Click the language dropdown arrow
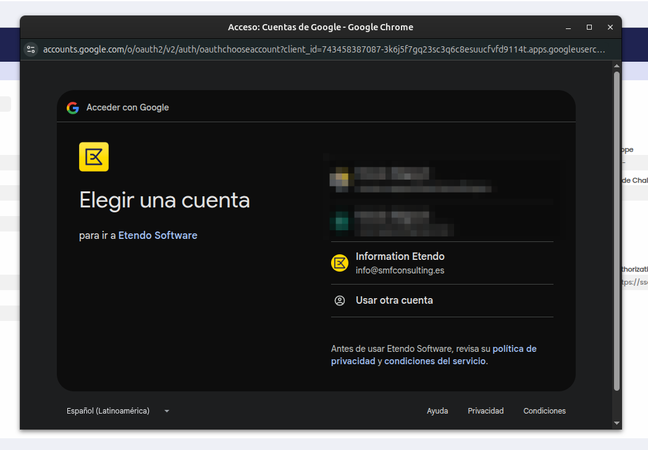Screen dimensions: 648x450 167,411
